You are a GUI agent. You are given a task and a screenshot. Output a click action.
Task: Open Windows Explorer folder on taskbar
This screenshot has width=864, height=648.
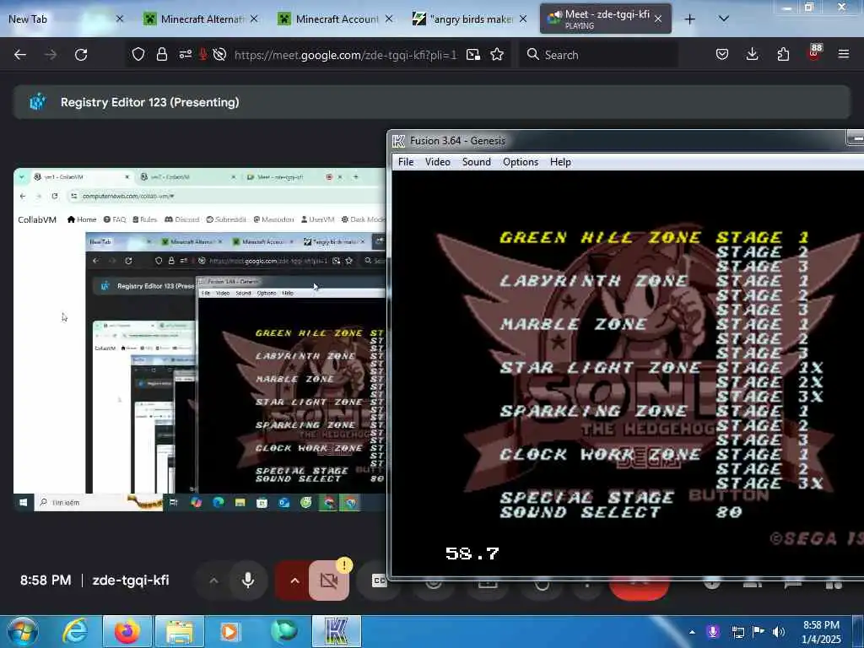pyautogui.click(x=180, y=631)
